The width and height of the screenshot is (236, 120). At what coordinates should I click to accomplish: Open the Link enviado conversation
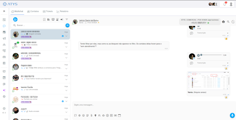tap(40, 89)
